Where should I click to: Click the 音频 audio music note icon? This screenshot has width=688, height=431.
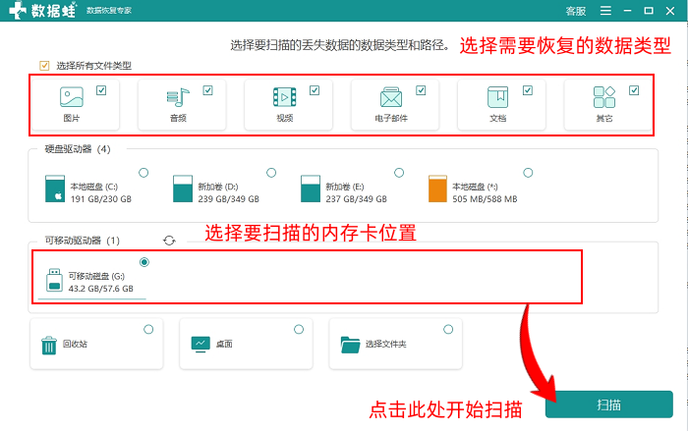[178, 97]
